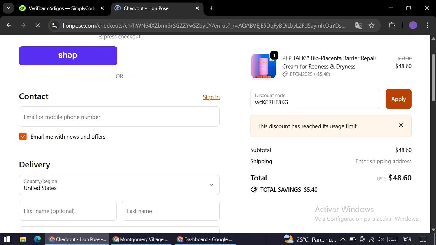Dismiss the usage limit error message
This screenshot has width=436, height=245.
click(401, 125)
